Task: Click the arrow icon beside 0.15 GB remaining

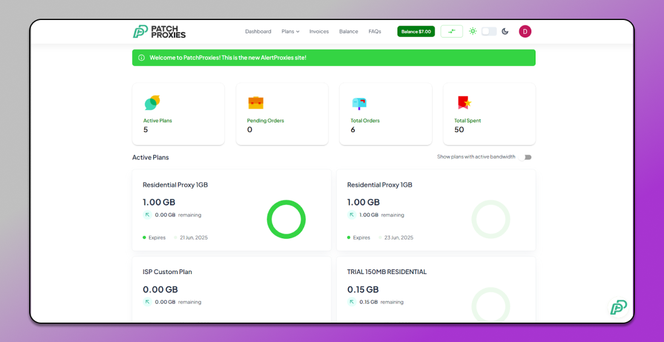Action: pos(352,302)
